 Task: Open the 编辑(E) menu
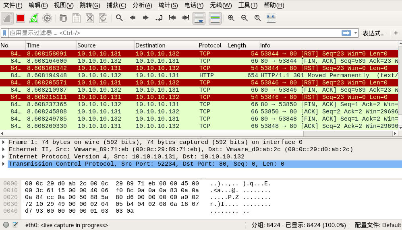click(x=38, y=5)
